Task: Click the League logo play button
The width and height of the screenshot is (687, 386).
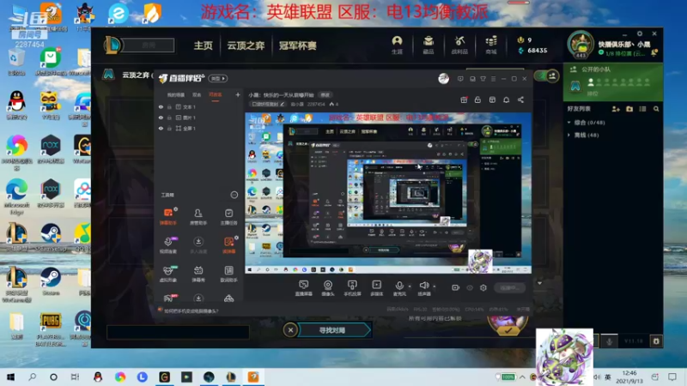Action: 112,45
